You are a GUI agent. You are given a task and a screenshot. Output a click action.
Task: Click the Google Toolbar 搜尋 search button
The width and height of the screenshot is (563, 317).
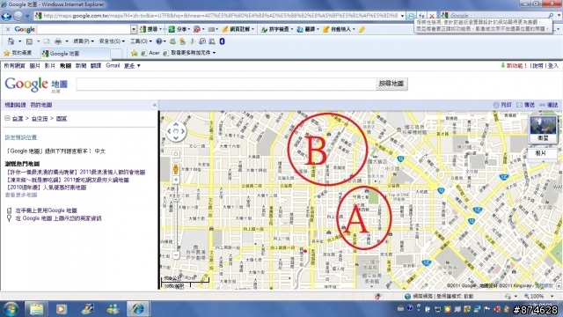pyautogui.click(x=149, y=29)
